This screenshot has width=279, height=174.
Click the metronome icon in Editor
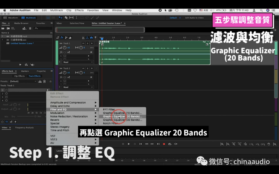pyautogui.click(x=83, y=38)
